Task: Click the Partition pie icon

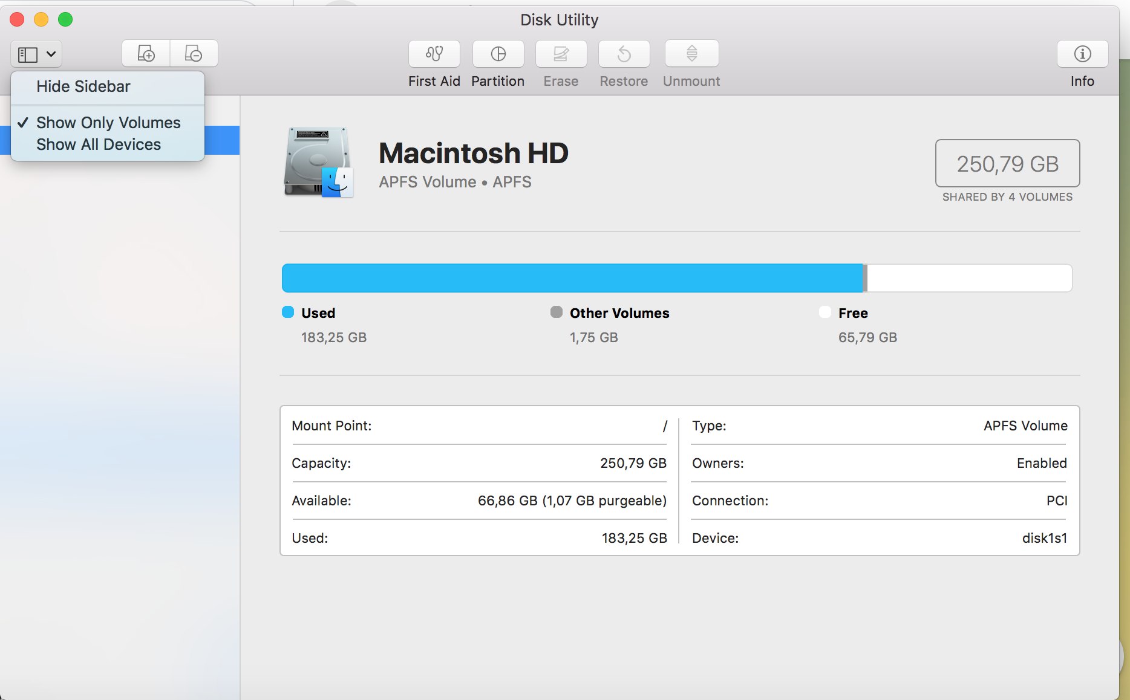Action: pyautogui.click(x=498, y=54)
